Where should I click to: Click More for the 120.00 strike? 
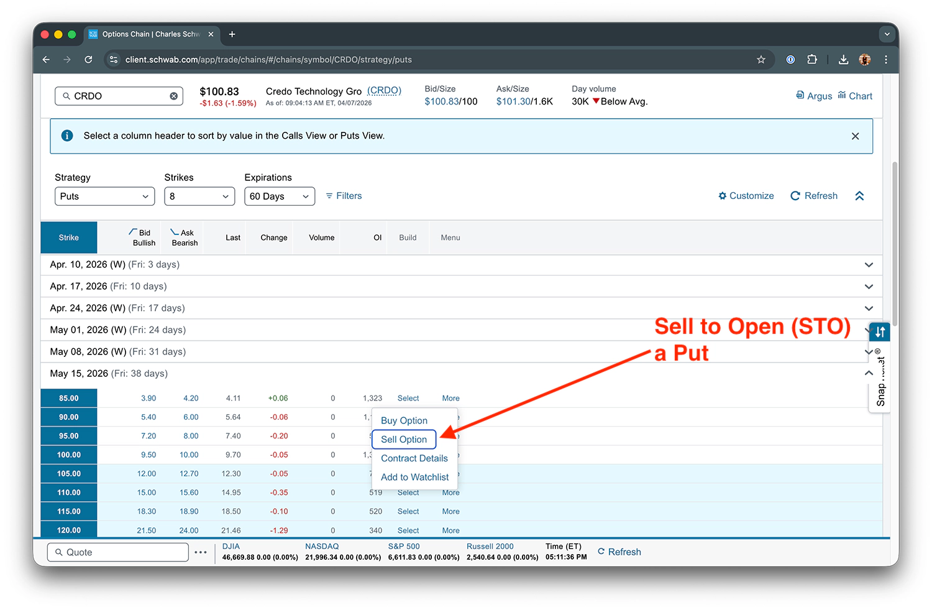451,530
